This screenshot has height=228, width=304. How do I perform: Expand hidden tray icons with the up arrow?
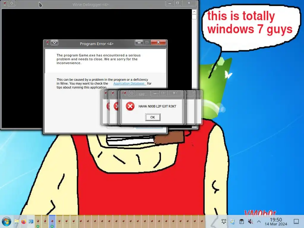(x=259, y=221)
